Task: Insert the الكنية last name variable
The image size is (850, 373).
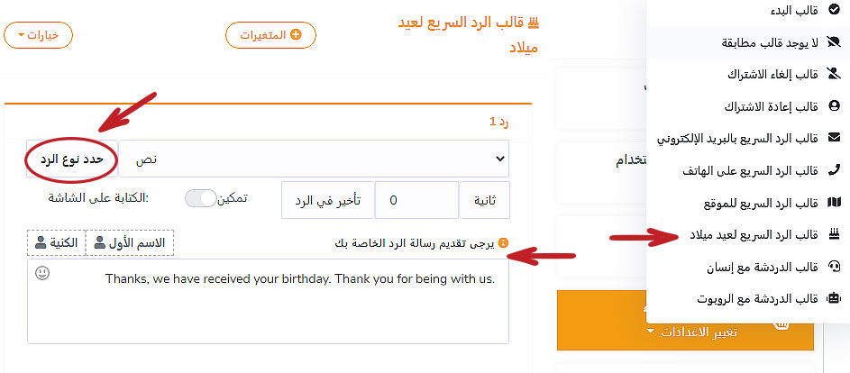Action: click(57, 242)
